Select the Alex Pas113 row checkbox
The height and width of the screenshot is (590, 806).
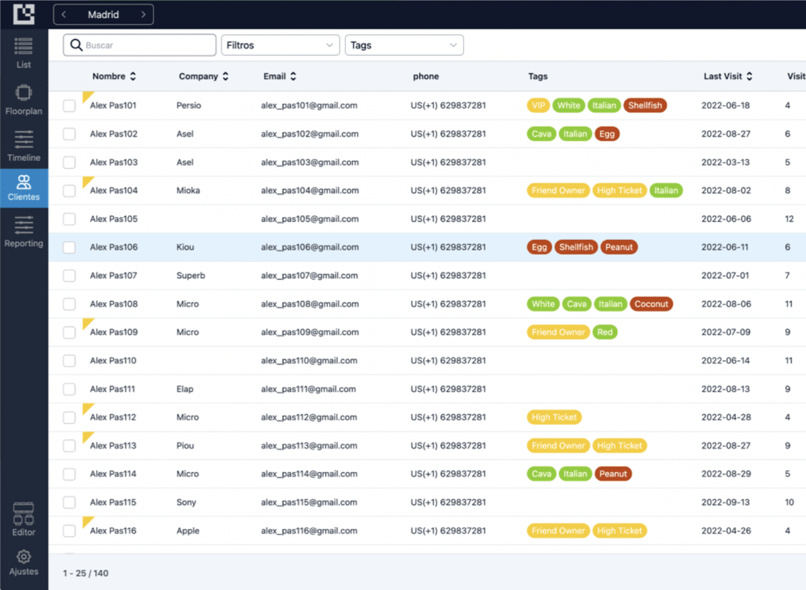pyautogui.click(x=69, y=446)
